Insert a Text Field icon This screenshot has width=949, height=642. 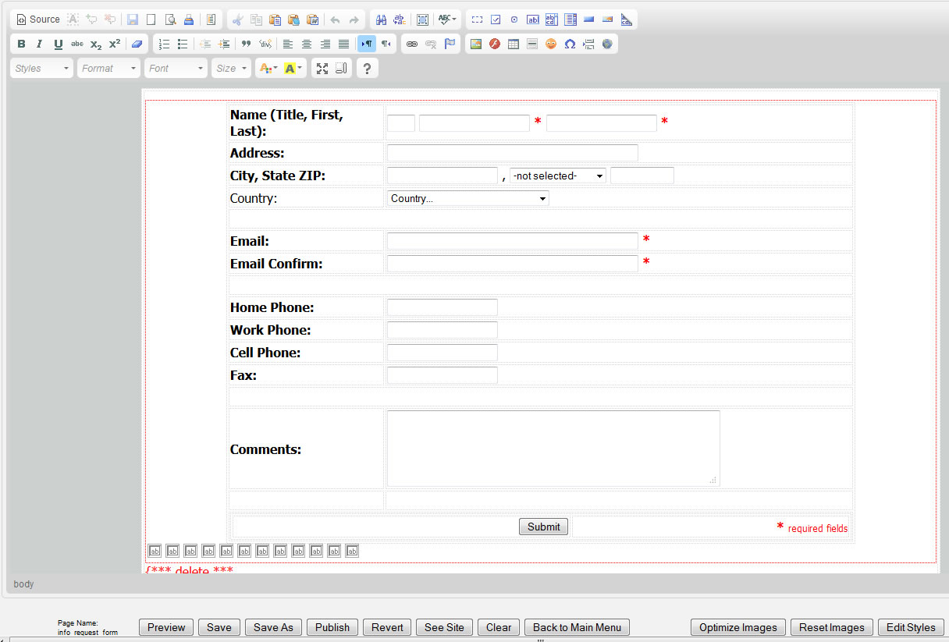click(x=533, y=20)
